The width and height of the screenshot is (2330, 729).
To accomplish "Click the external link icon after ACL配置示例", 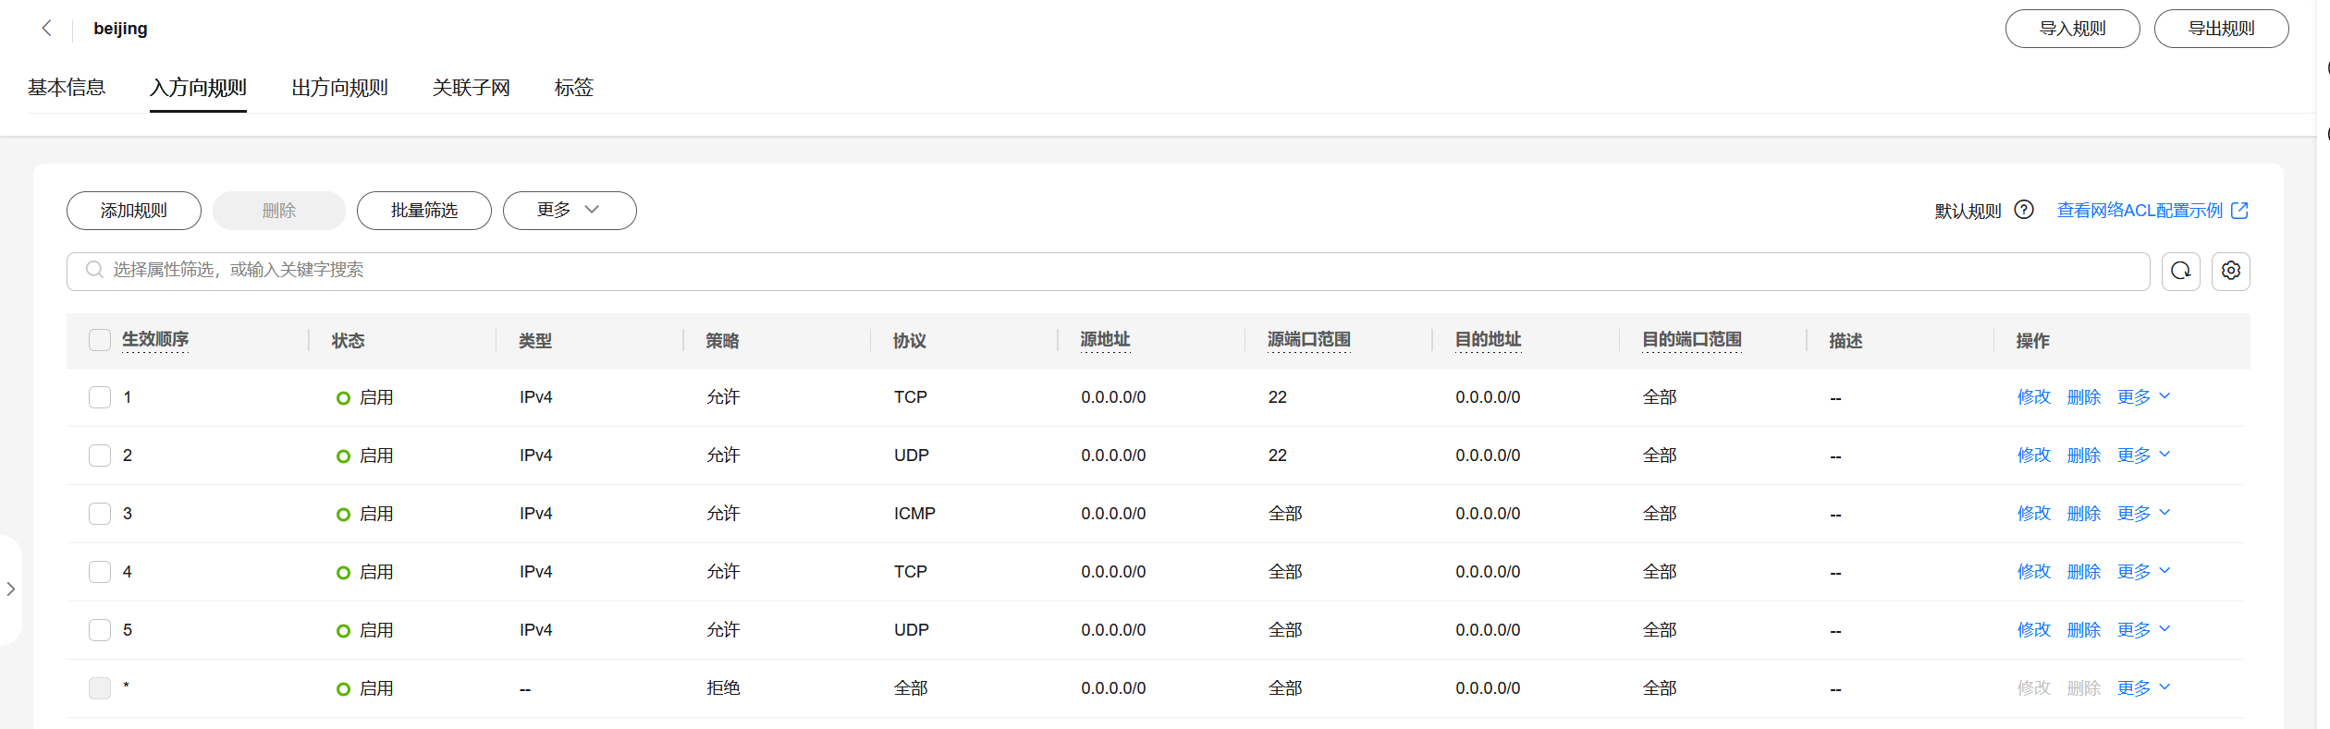I will pos(2239,211).
